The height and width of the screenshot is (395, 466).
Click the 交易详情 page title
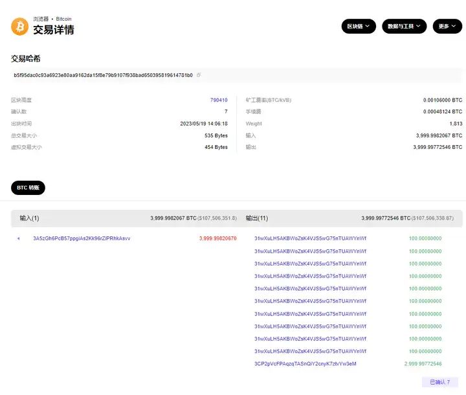pos(54,30)
